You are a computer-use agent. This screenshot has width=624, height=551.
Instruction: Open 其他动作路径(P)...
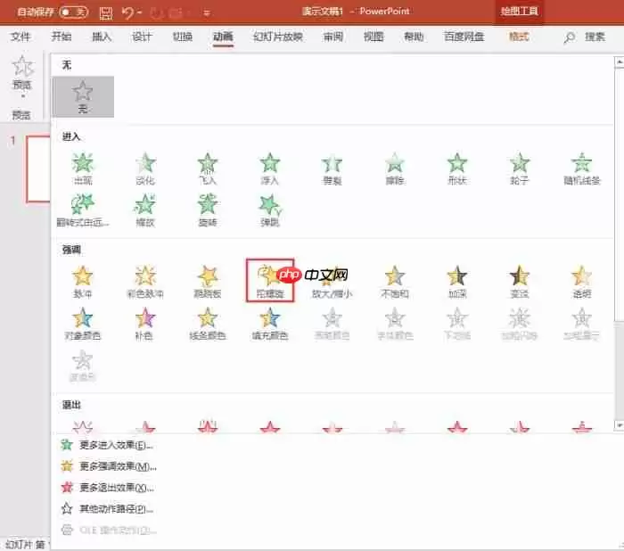tap(107, 508)
